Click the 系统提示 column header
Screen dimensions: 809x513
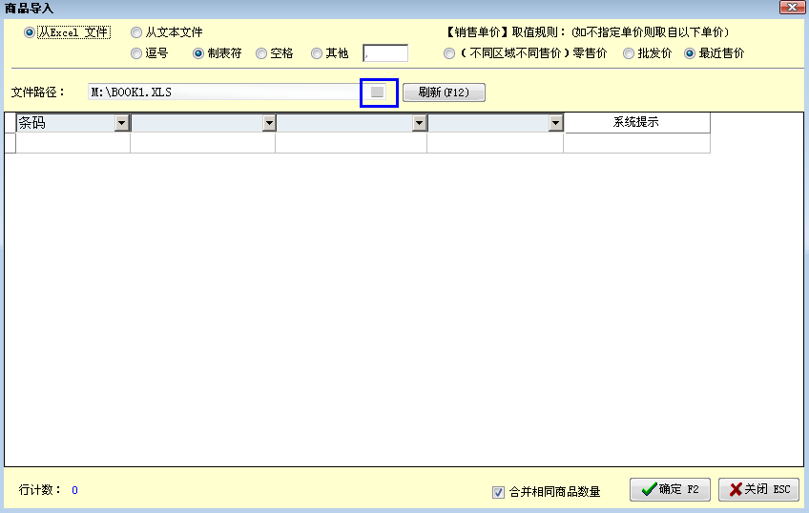pyautogui.click(x=636, y=122)
